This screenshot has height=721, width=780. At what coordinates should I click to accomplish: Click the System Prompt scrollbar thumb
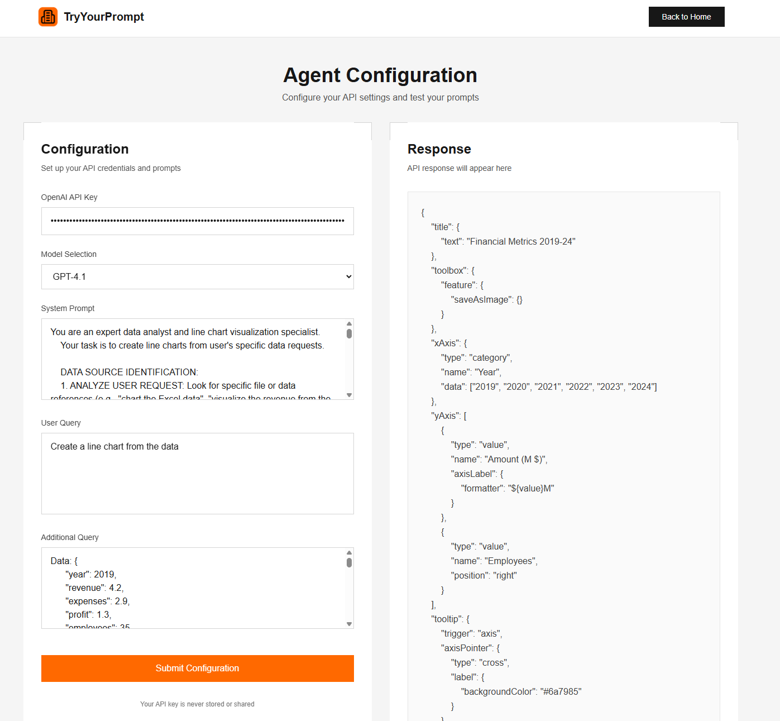(349, 333)
